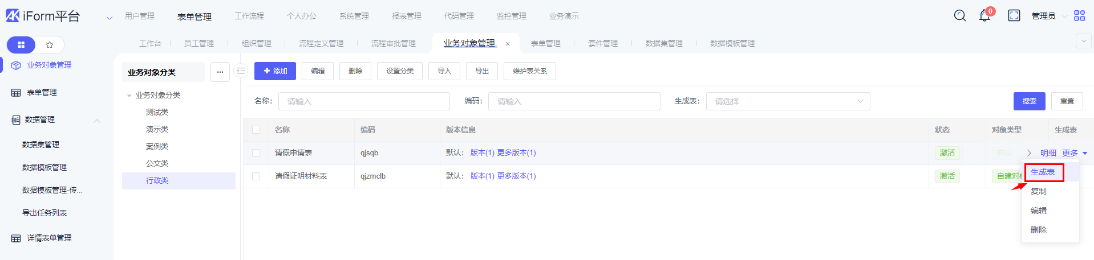Tick the checkbox for 请假证明材料表 row
This screenshot has height=260, width=1094.
click(256, 176)
